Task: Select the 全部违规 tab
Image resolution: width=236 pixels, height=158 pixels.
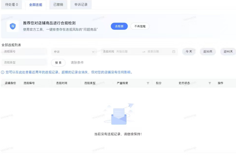Action: (x=35, y=5)
